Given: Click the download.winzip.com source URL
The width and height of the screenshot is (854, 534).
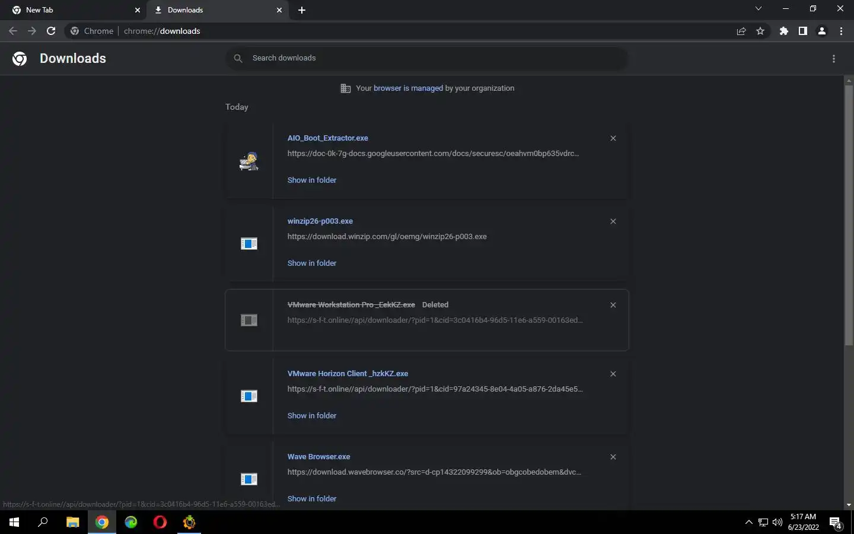Looking at the screenshot, I should pos(387,237).
